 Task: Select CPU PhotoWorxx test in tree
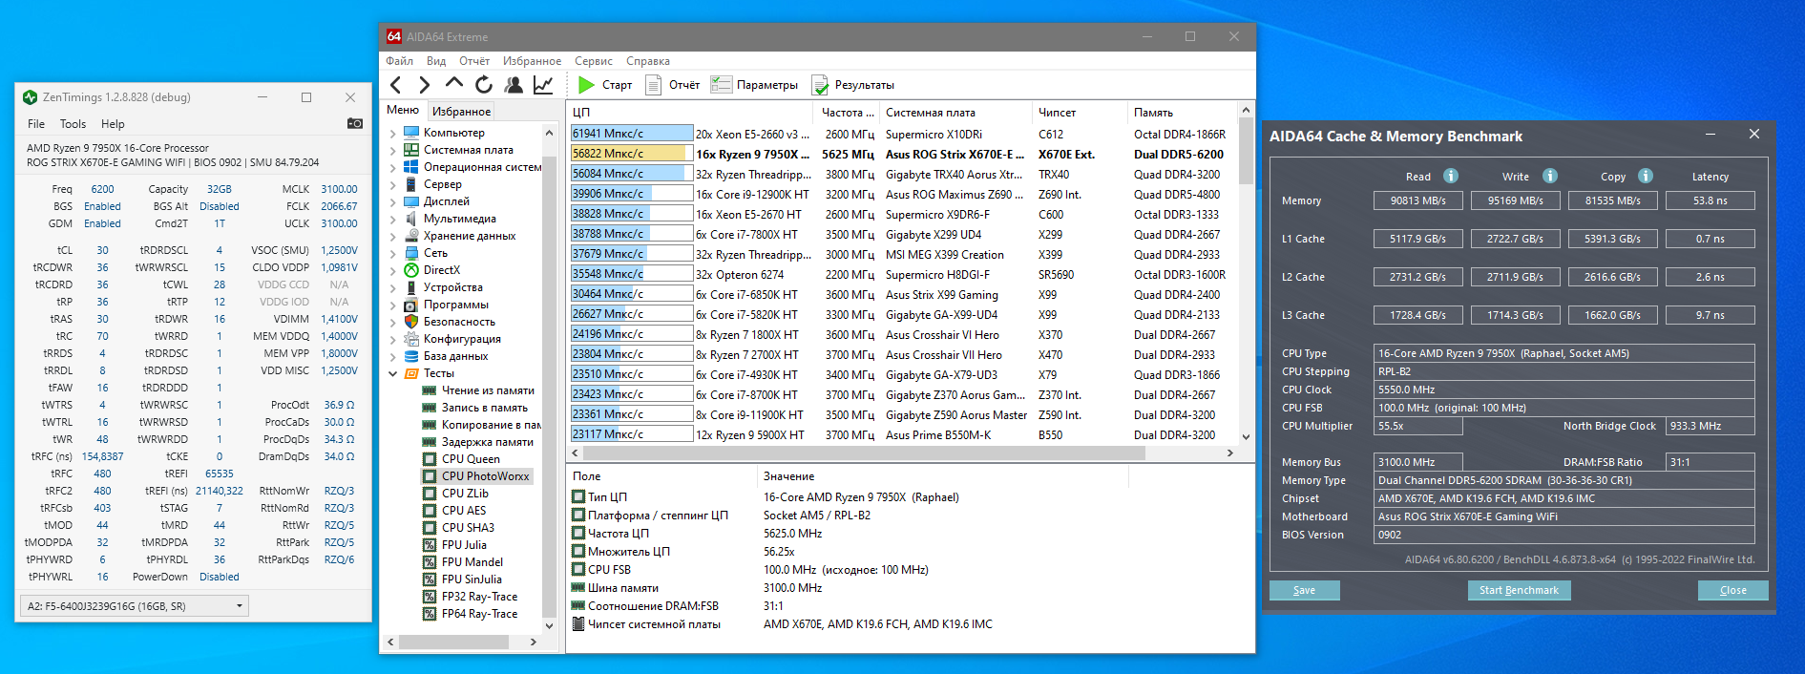pos(485,476)
